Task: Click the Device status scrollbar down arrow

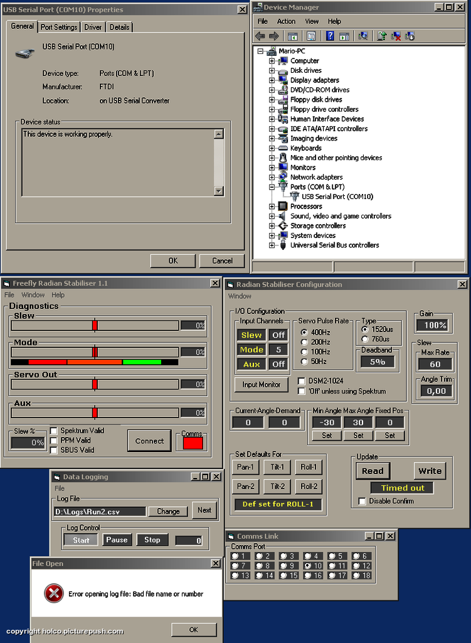Action: [219, 191]
